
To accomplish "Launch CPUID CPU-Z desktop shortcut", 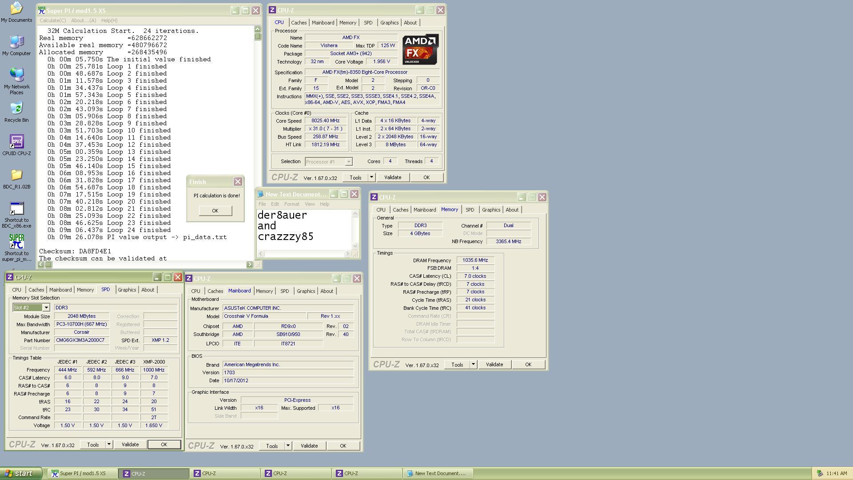I will coord(16,145).
